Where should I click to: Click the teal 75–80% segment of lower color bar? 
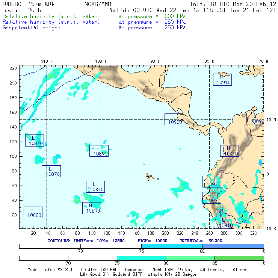tap(141, 258)
